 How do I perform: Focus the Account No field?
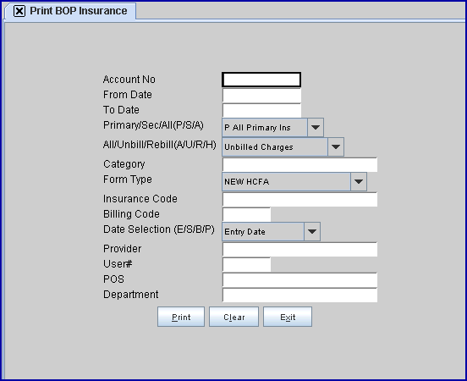[261, 80]
